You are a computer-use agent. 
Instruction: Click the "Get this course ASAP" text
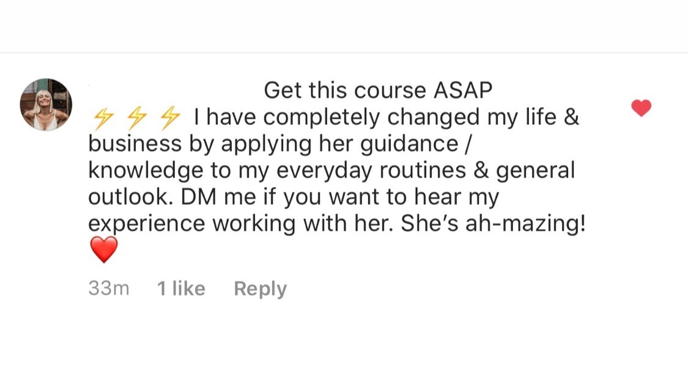(378, 91)
